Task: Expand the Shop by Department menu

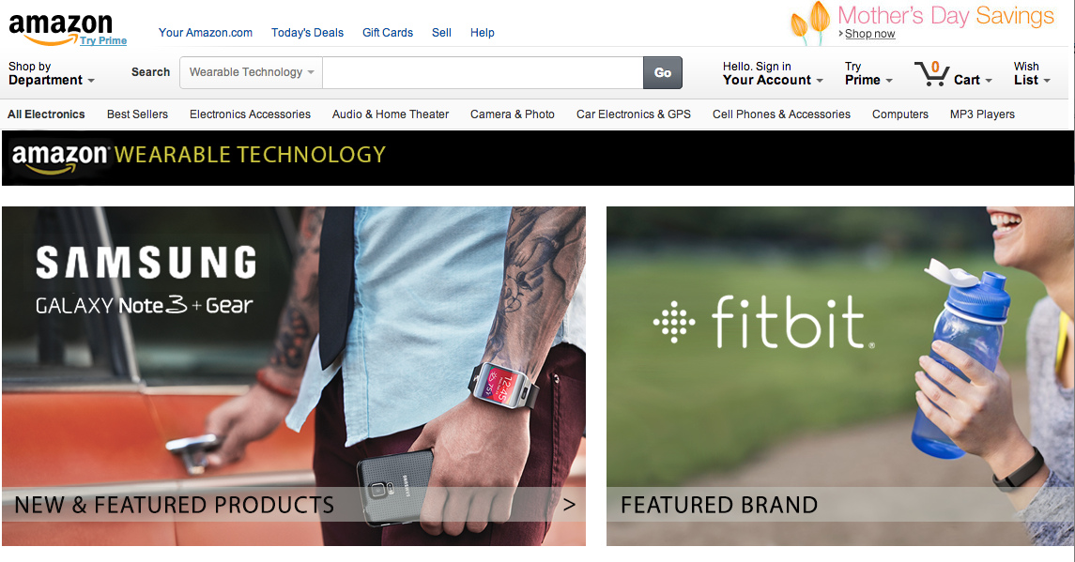Action: tap(52, 73)
